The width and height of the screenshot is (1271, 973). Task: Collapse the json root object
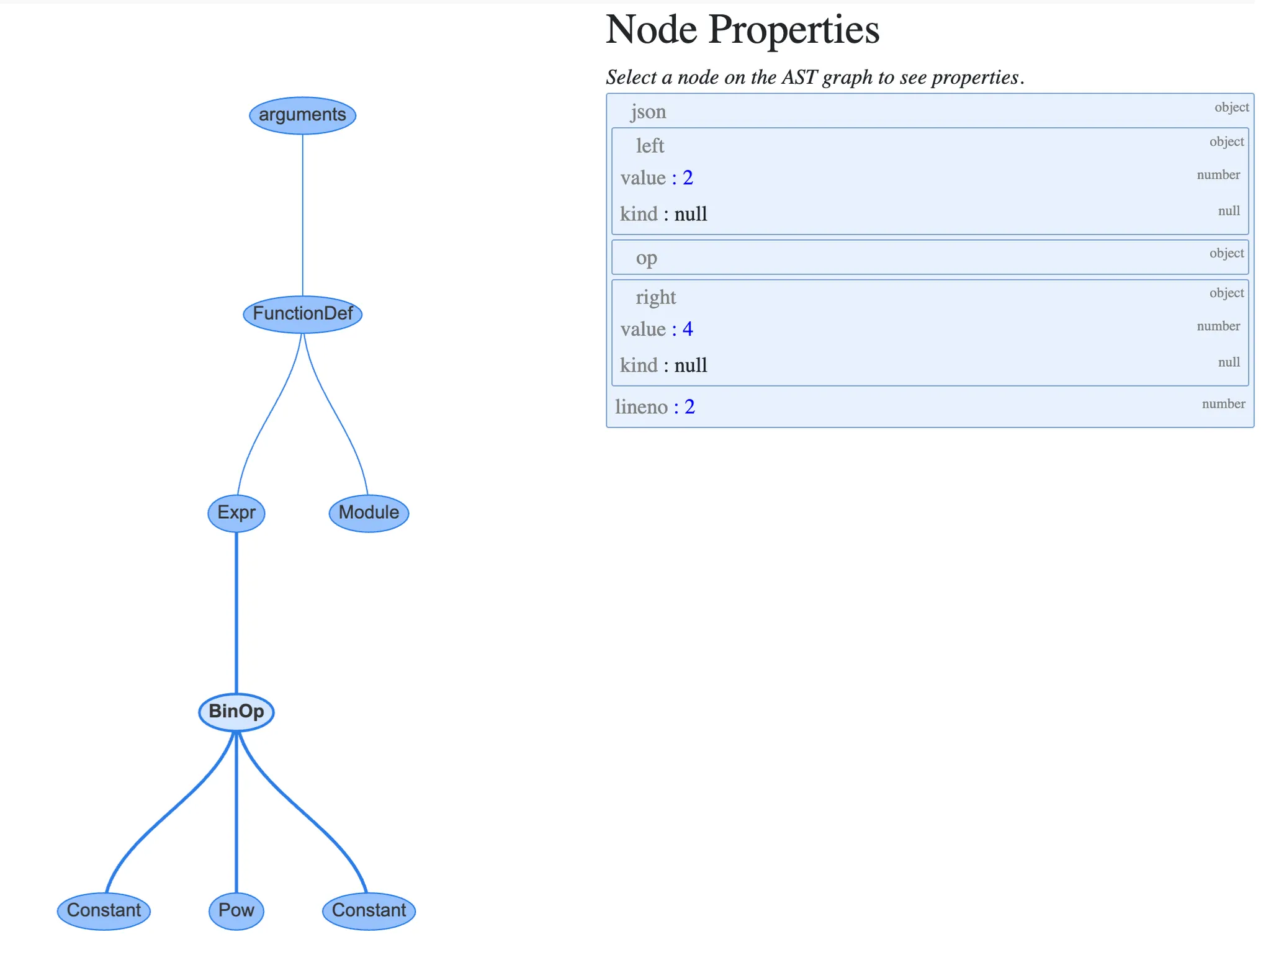point(648,112)
